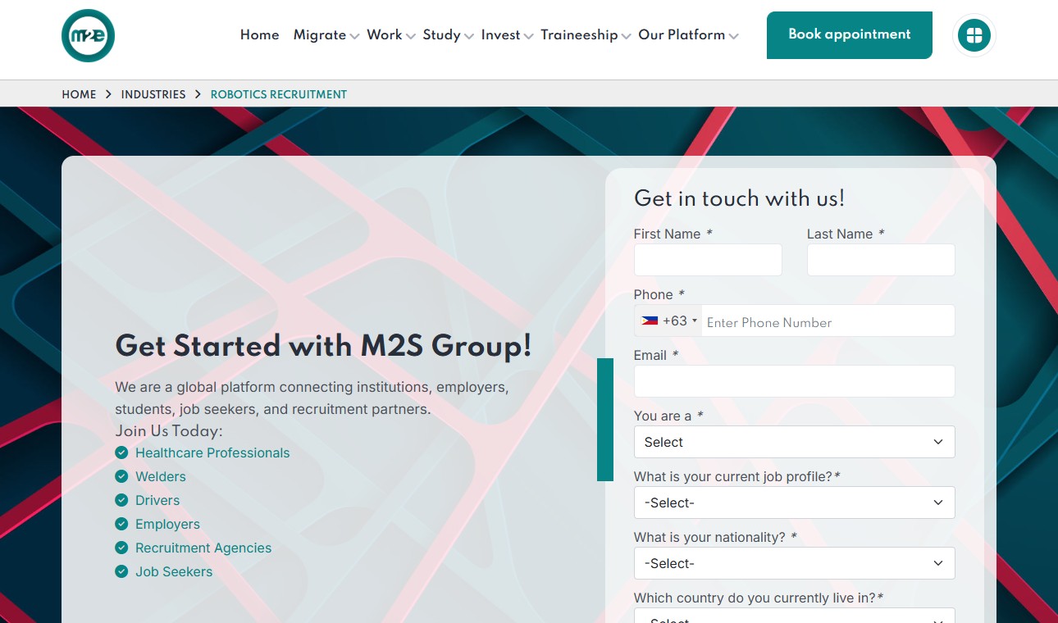Click the checkmark icon beside Employers
The height and width of the screenshot is (623, 1058).
point(121,524)
